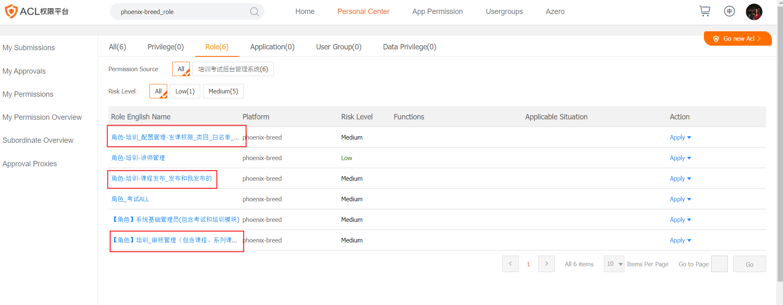
Task: Open My Approvals in sidebar
Action: [24, 71]
